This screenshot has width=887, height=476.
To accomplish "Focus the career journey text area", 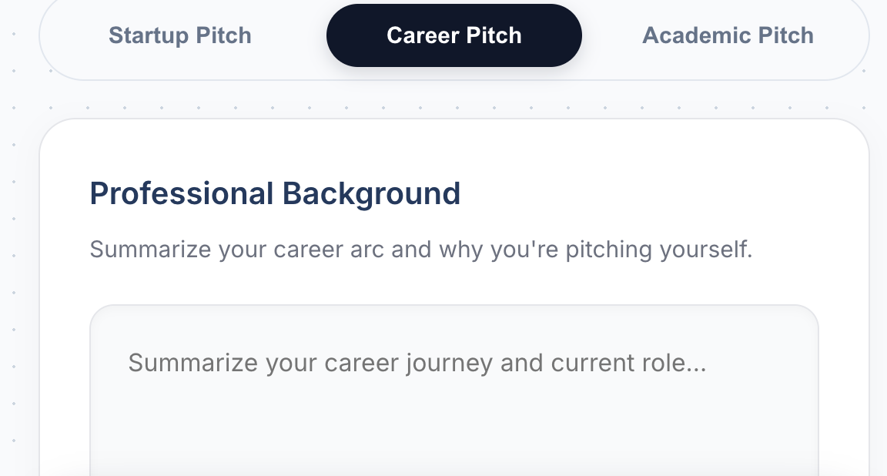I will click(454, 391).
